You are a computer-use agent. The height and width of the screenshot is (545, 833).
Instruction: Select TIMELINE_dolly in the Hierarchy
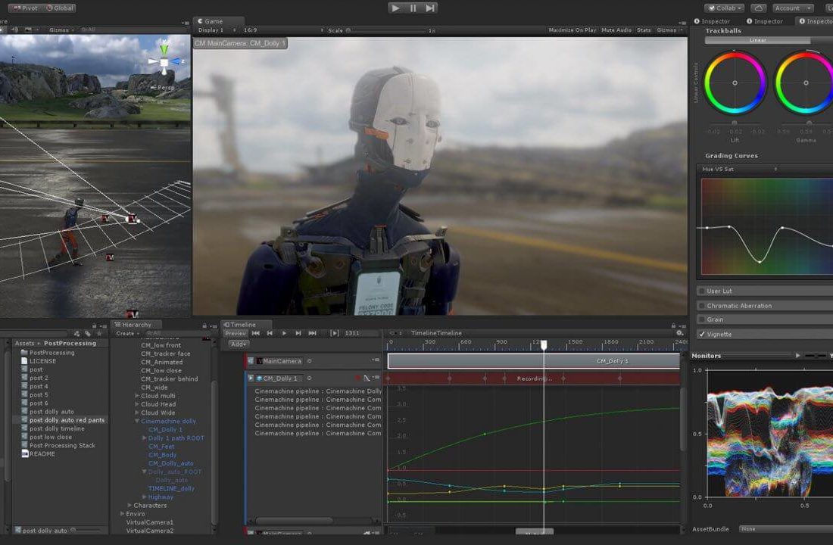click(171, 489)
